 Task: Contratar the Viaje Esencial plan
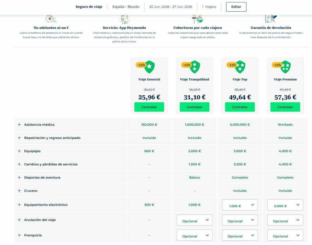pos(149,107)
